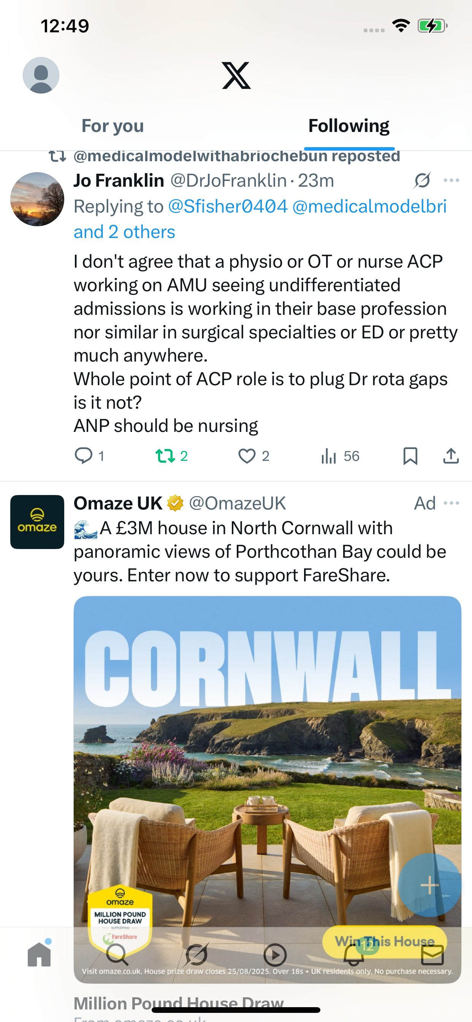The image size is (472, 1022).
Task: Like Jo Franklin's post
Action: [x=247, y=456]
